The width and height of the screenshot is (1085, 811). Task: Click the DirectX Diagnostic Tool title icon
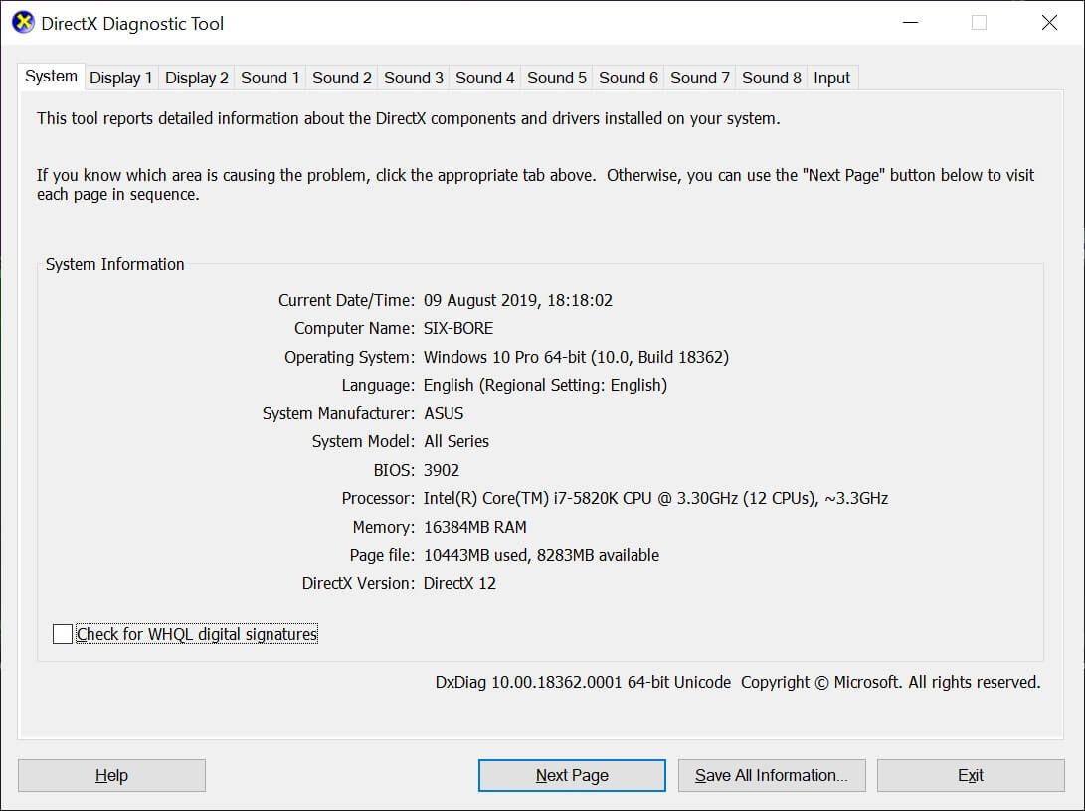[x=23, y=22]
